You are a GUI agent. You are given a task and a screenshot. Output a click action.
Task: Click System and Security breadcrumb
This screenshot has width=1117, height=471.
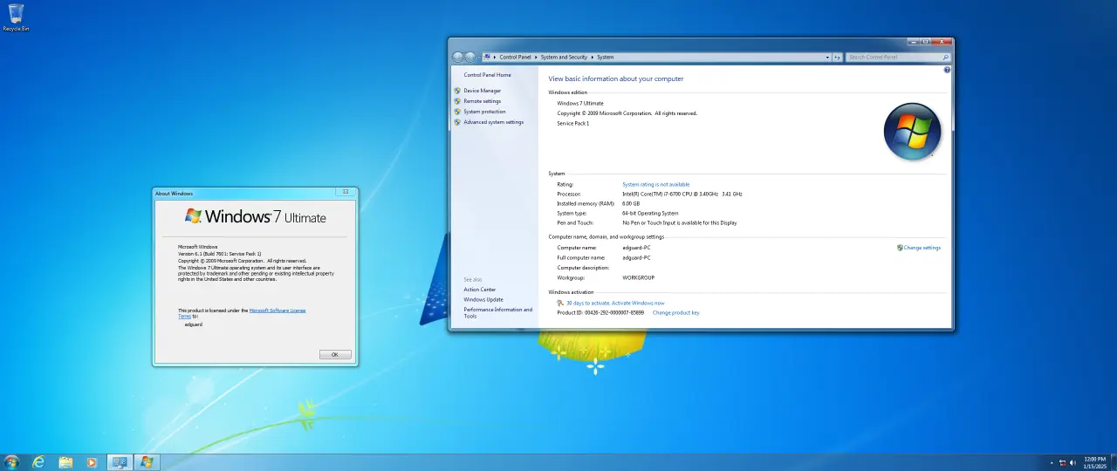564,57
